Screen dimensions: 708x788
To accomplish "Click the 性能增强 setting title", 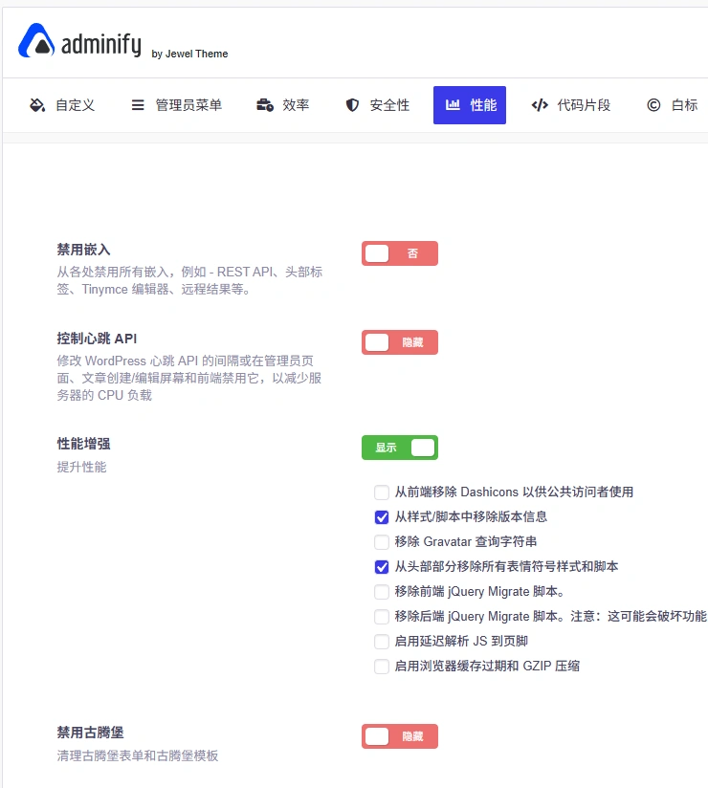I will click(x=83, y=444).
